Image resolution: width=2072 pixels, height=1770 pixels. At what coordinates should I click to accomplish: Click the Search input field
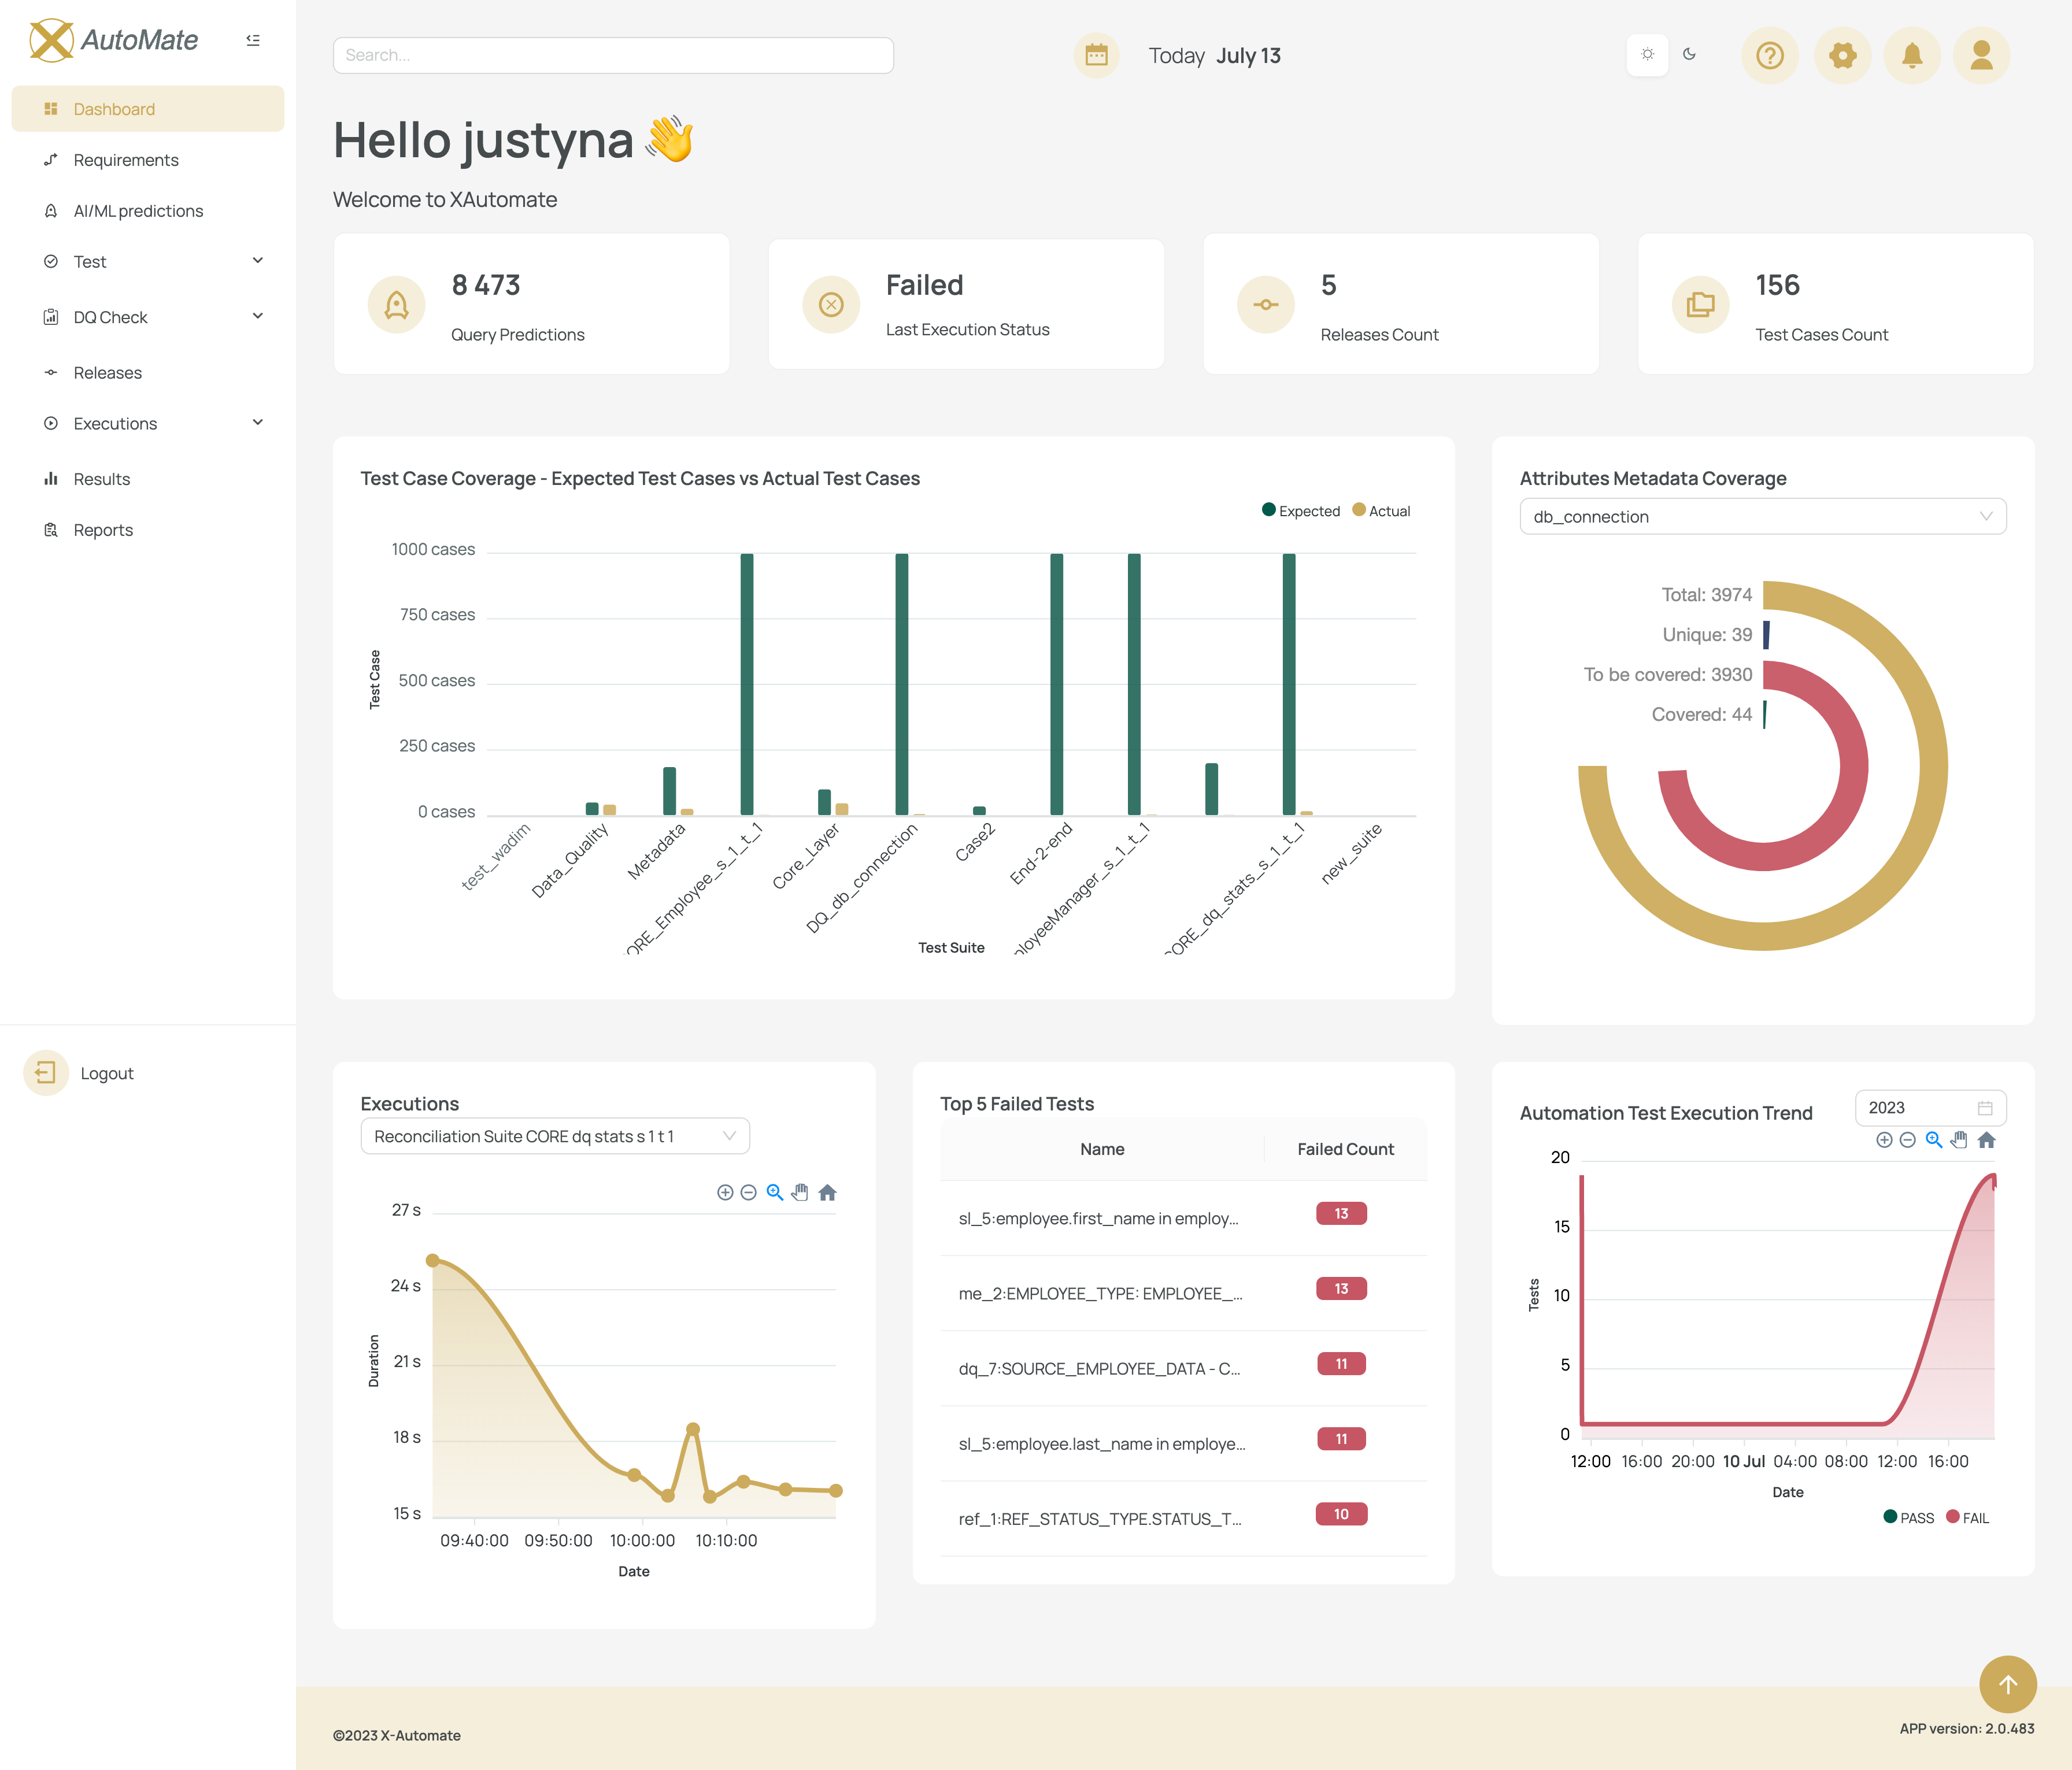(x=613, y=55)
